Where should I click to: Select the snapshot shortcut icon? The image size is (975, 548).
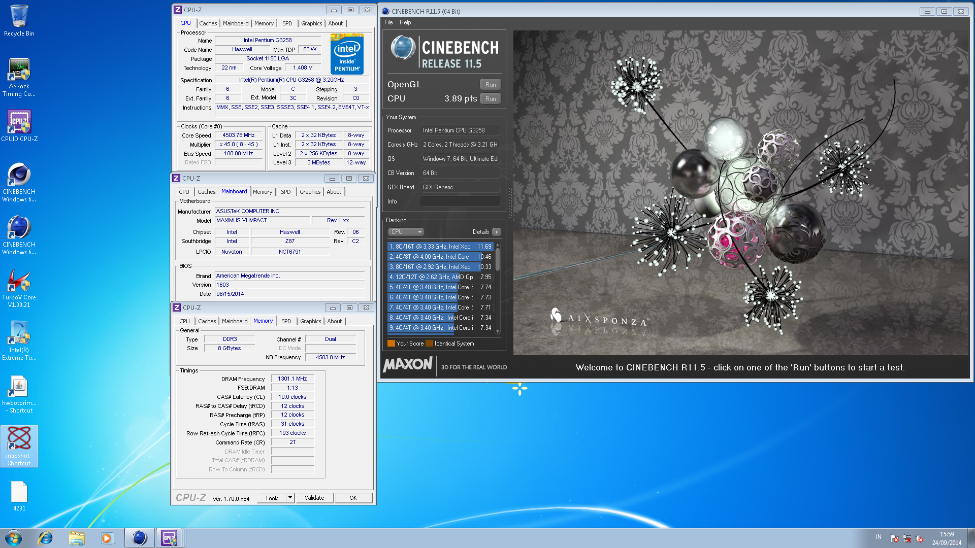click(x=19, y=447)
